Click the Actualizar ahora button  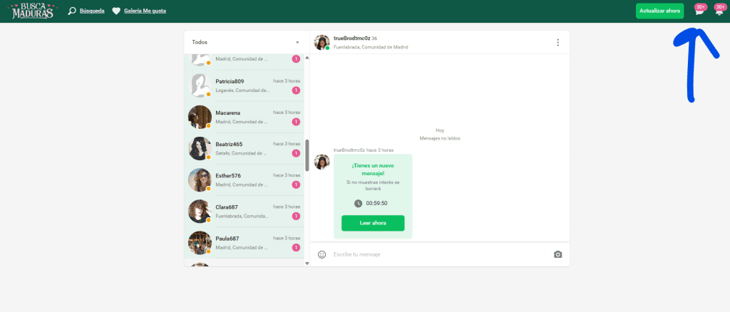[659, 11]
